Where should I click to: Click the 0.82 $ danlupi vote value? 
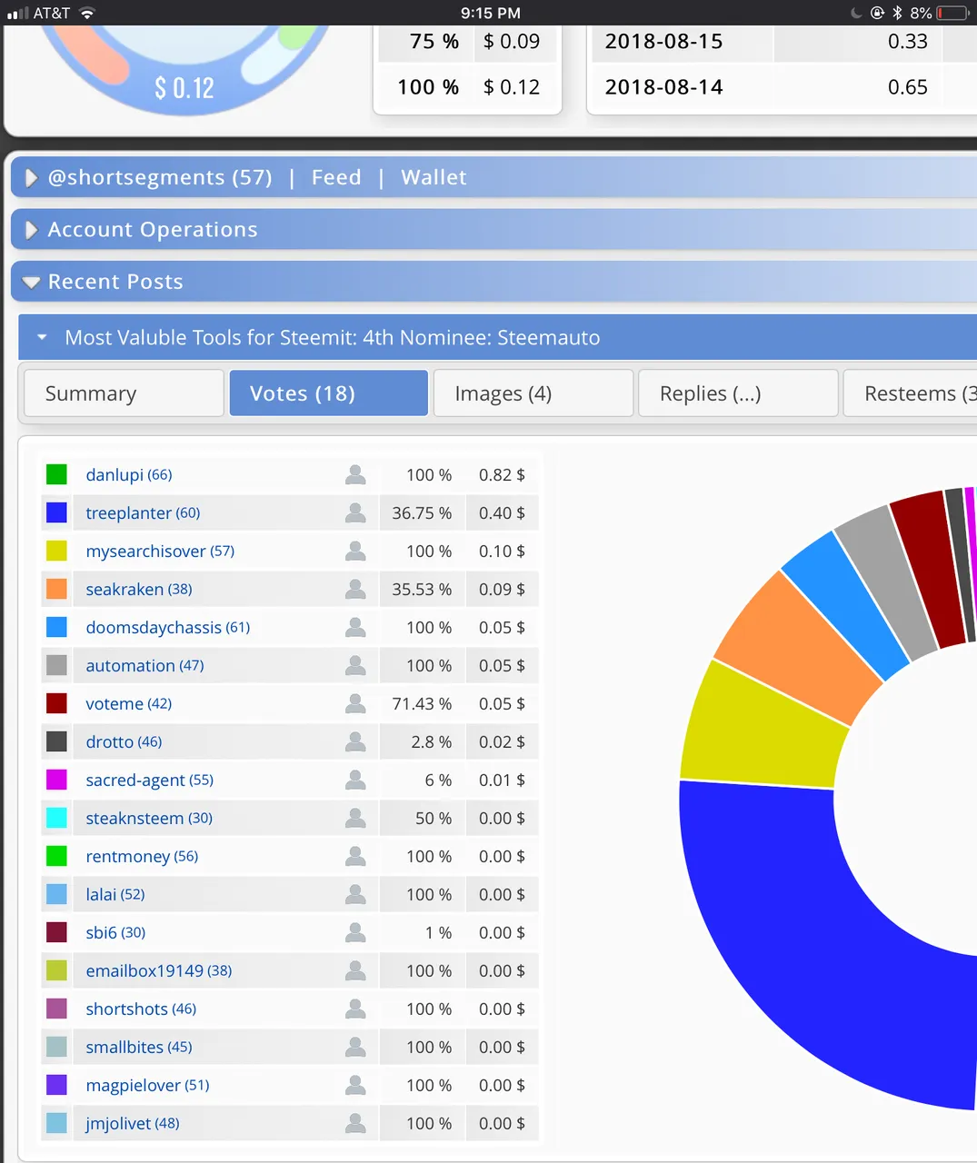[x=502, y=474]
